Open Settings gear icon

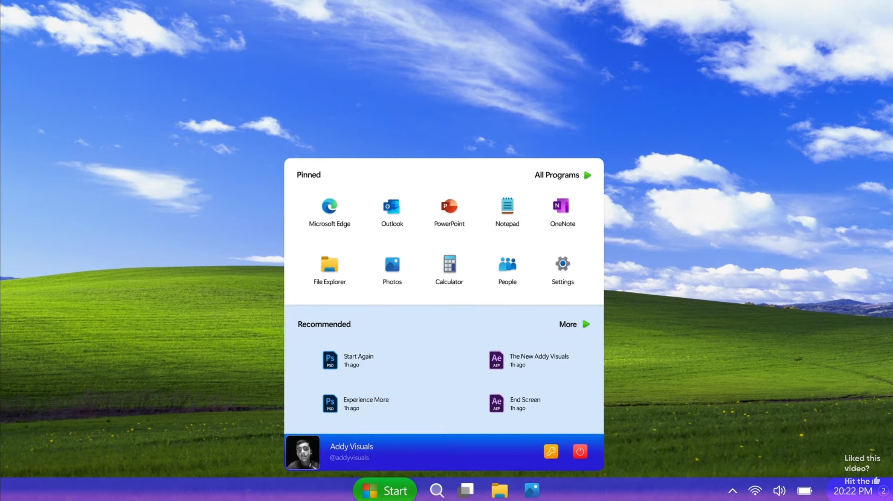coord(563,263)
